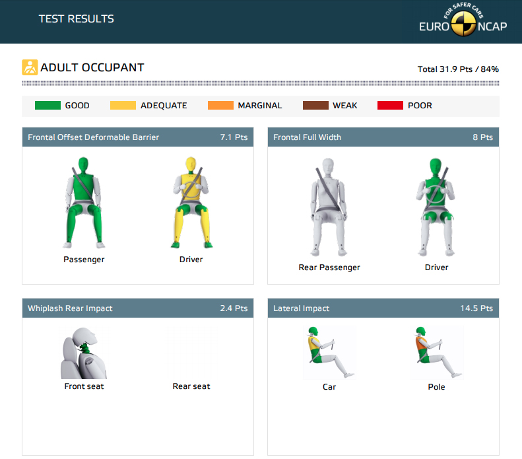Select the Frontal Offset Deformable Barrier header
The image size is (522, 459).
click(x=137, y=137)
